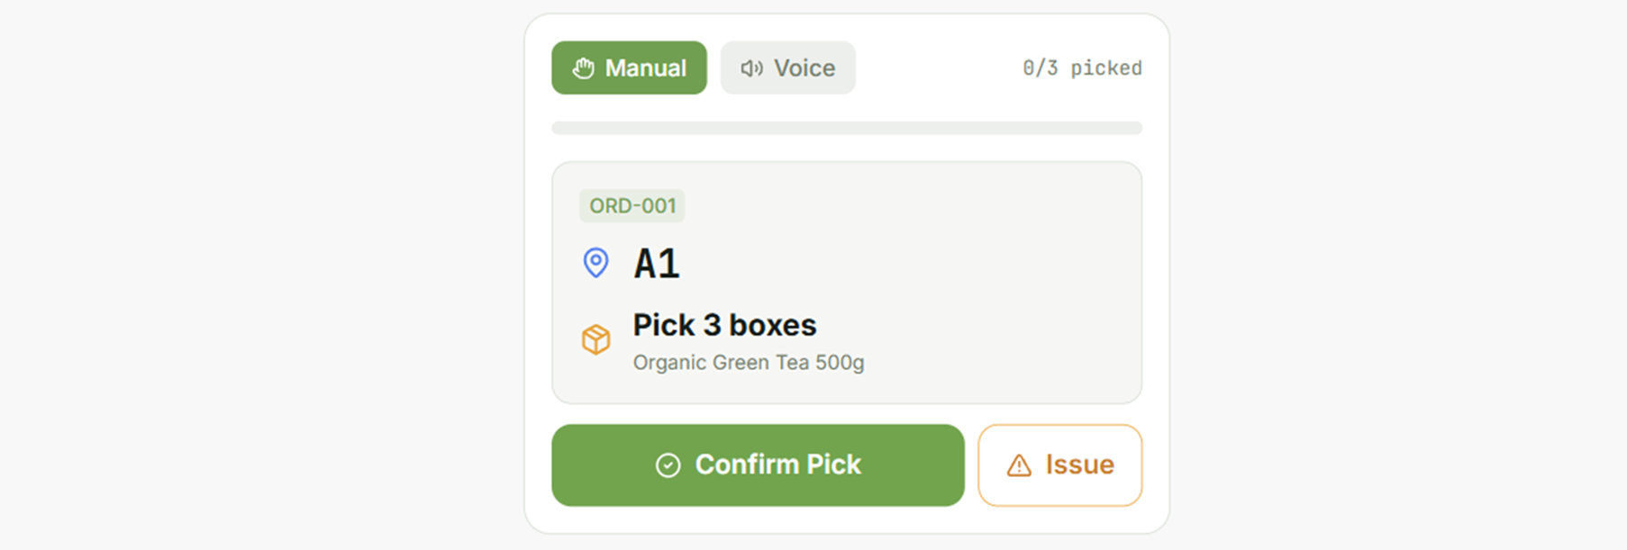Click the pick progress bar
Image resolution: width=1627 pixels, height=550 pixels.
846,128
